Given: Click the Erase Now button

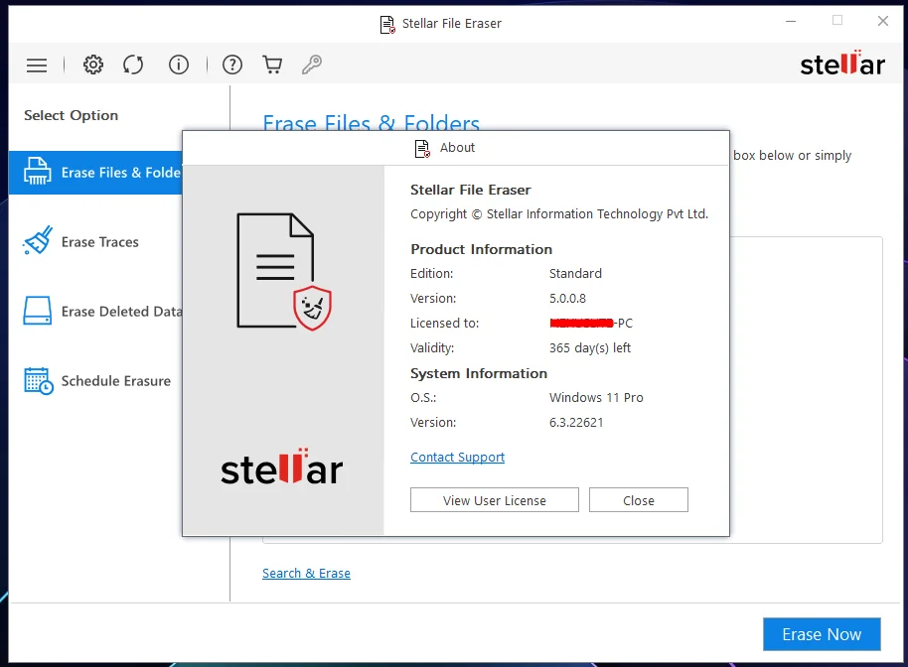Looking at the screenshot, I should click(822, 634).
